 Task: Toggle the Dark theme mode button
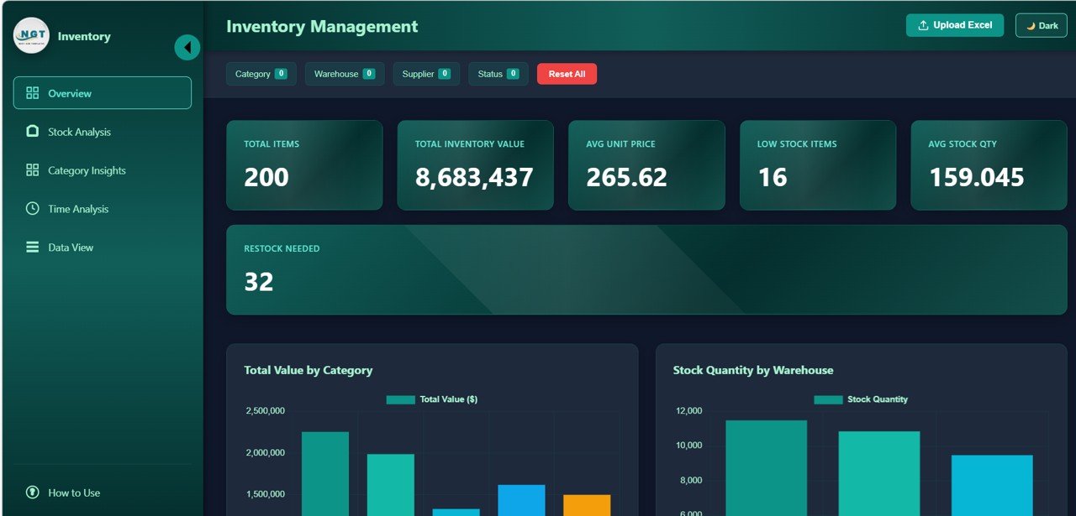coord(1041,25)
